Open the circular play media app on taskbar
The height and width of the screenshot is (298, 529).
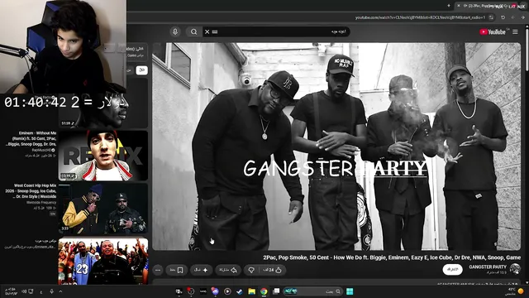[x=227, y=291]
